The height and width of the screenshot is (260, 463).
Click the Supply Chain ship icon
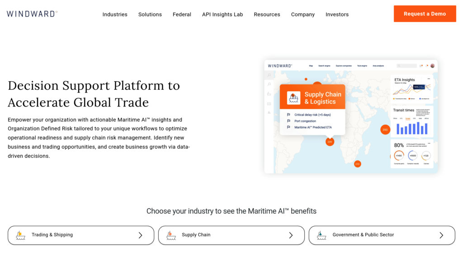171,235
